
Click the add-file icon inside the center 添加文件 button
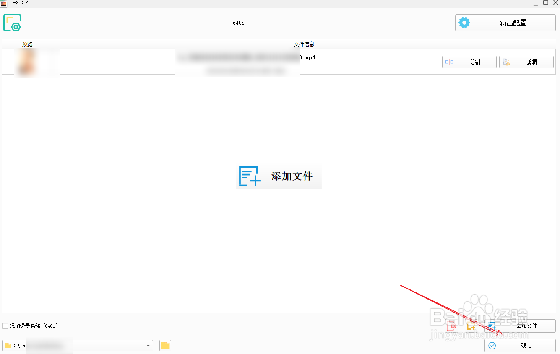pyautogui.click(x=249, y=176)
